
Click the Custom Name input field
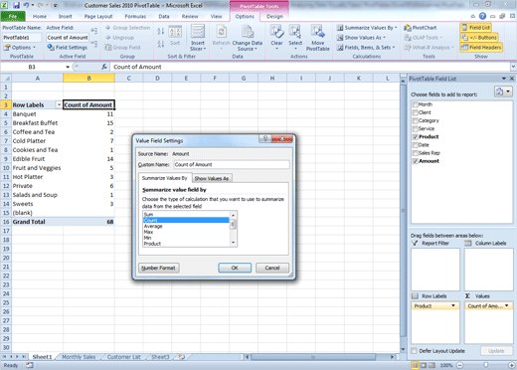pos(232,164)
